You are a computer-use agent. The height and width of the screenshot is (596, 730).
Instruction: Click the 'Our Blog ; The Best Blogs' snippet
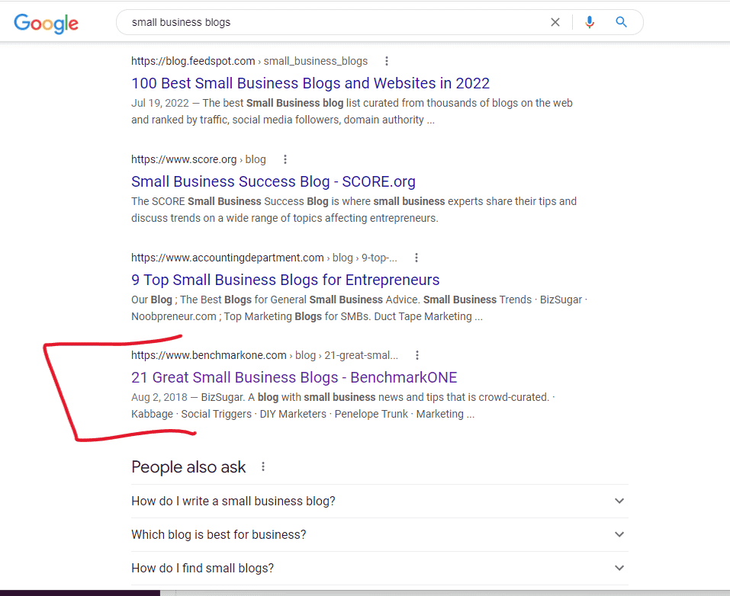(359, 308)
